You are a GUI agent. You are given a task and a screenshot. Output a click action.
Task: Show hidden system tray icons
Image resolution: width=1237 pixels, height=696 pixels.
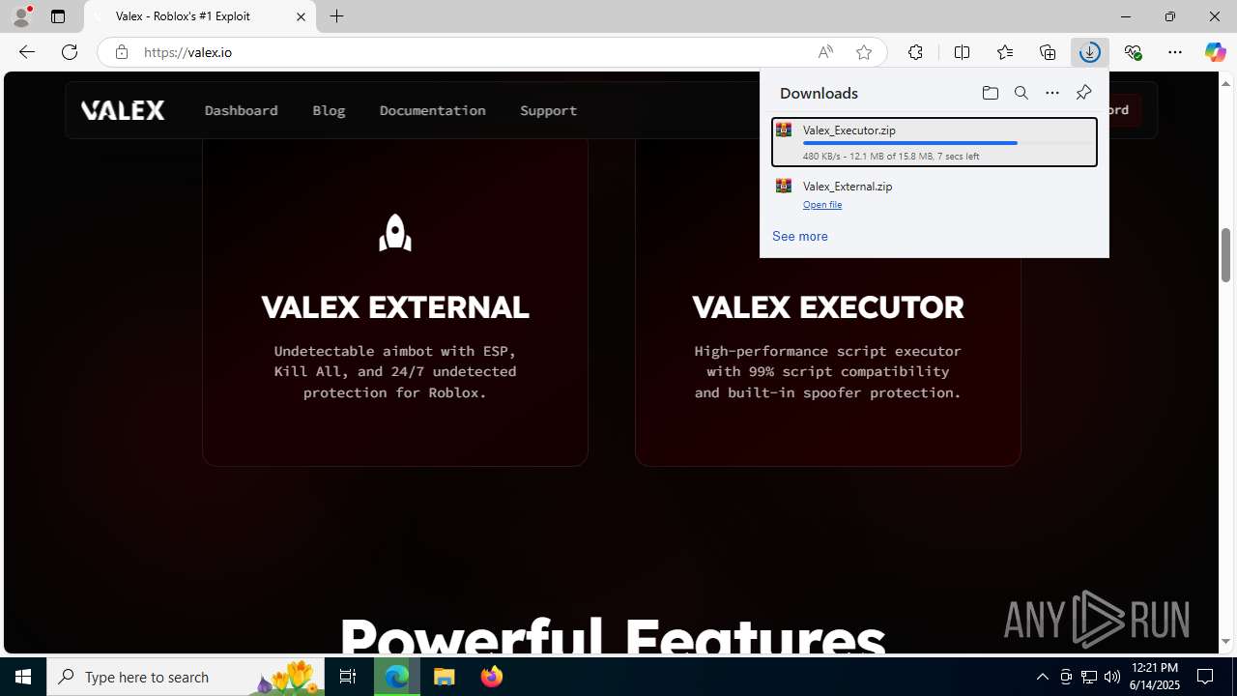click(x=1042, y=677)
